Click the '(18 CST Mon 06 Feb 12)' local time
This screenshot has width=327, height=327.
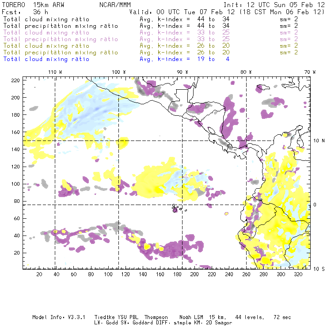point(282,12)
